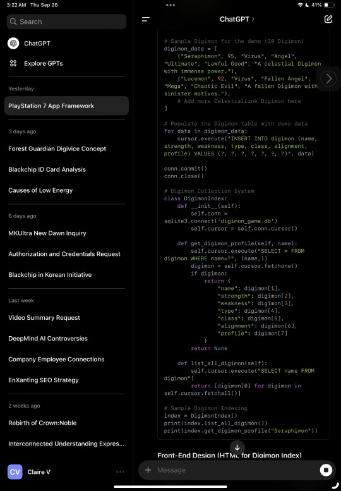Open the ChatGPT model selector chevron
This screenshot has height=491, width=341.
click(253, 20)
